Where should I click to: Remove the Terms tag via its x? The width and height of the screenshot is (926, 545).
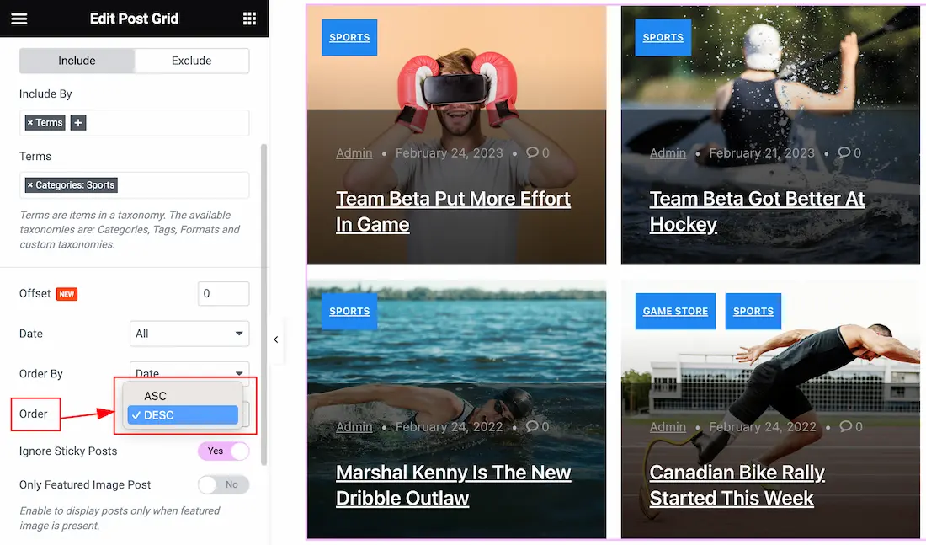[x=30, y=123]
